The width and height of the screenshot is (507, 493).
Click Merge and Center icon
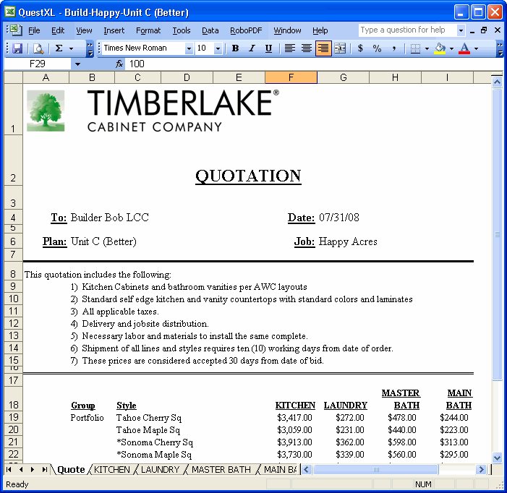click(340, 48)
